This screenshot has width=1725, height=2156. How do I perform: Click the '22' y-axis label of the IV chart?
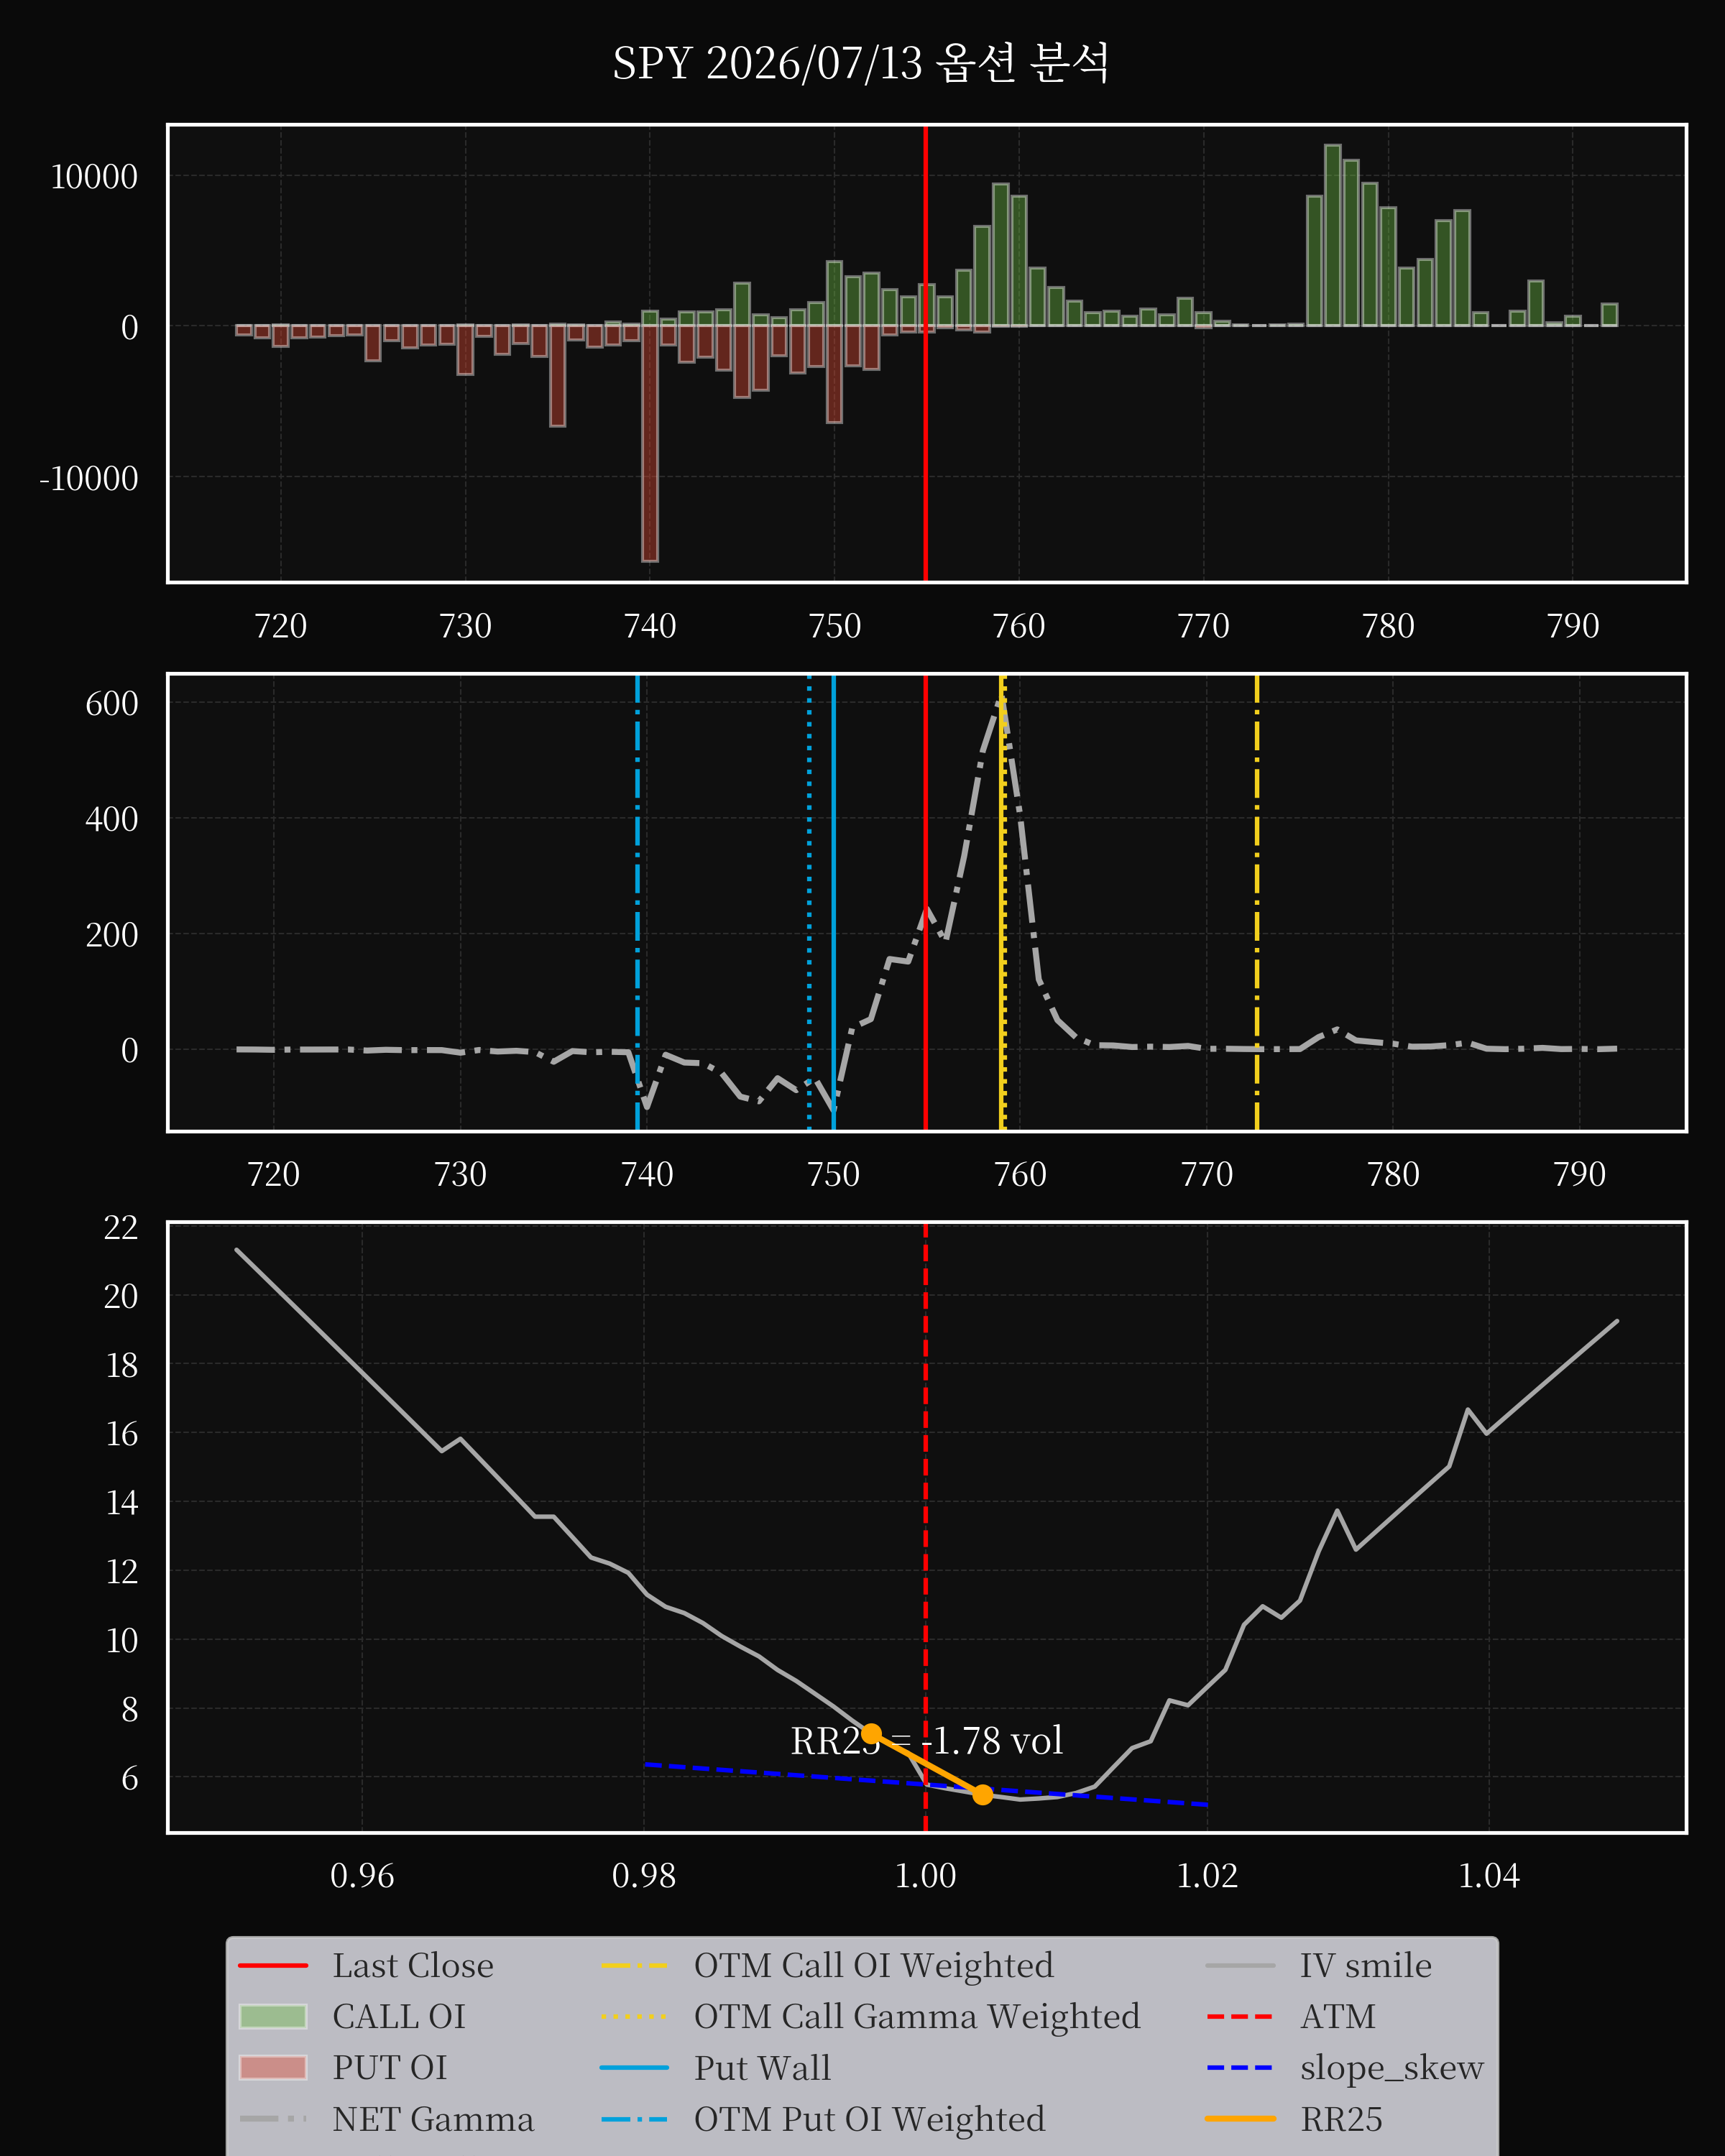(x=121, y=1227)
